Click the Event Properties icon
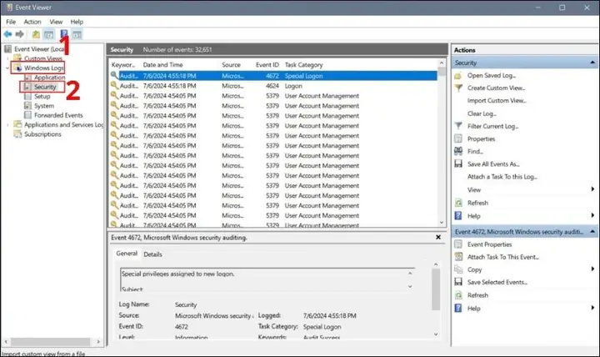This screenshot has height=357, width=600. click(x=458, y=244)
